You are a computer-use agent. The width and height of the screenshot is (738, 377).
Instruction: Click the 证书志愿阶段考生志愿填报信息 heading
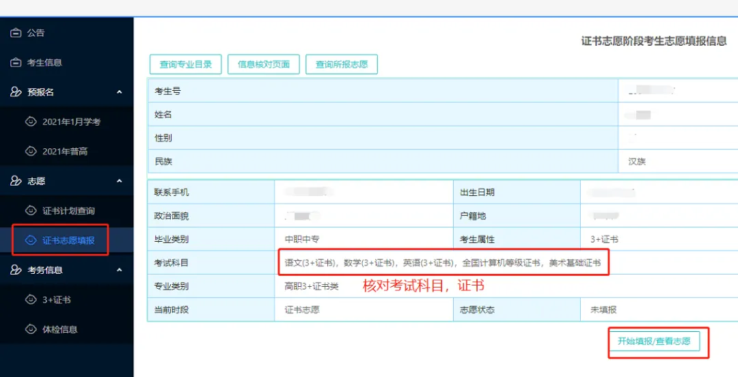coord(654,41)
